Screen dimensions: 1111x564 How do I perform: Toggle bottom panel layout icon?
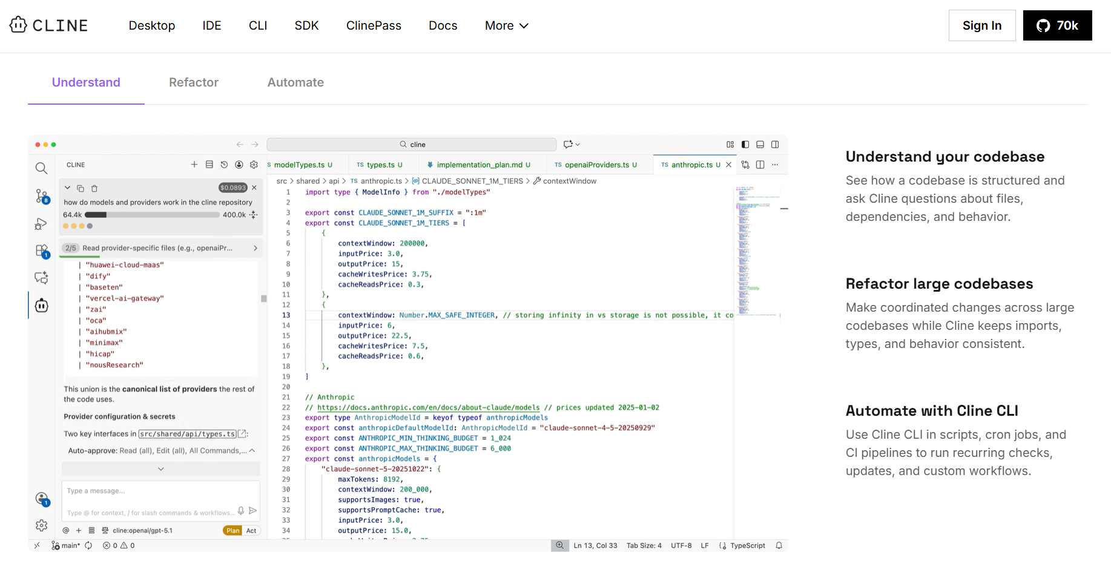pos(760,145)
